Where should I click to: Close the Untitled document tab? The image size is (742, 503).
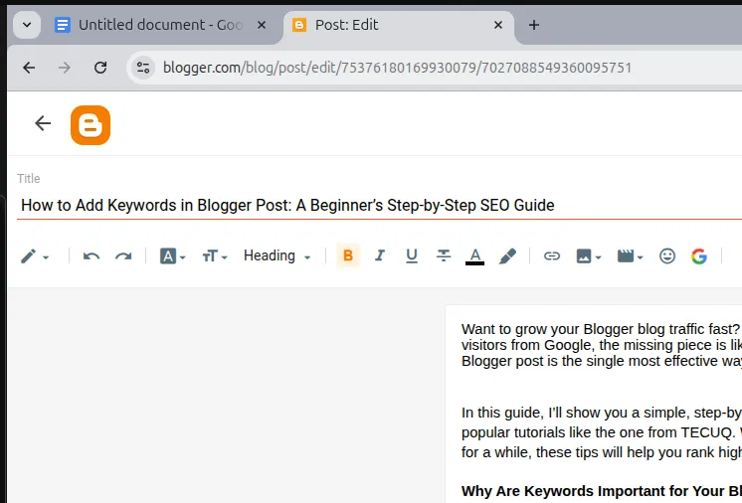click(262, 25)
